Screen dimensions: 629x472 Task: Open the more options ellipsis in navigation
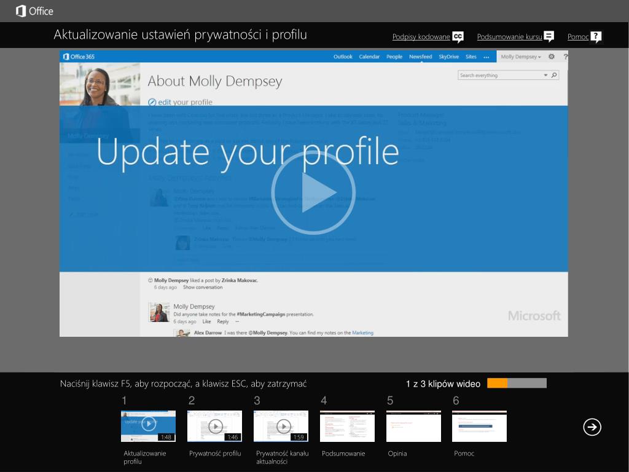click(x=486, y=57)
